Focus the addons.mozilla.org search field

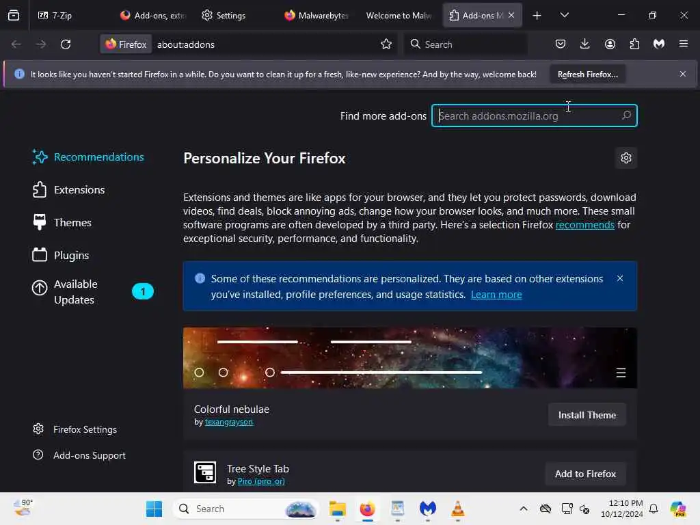coord(534,116)
